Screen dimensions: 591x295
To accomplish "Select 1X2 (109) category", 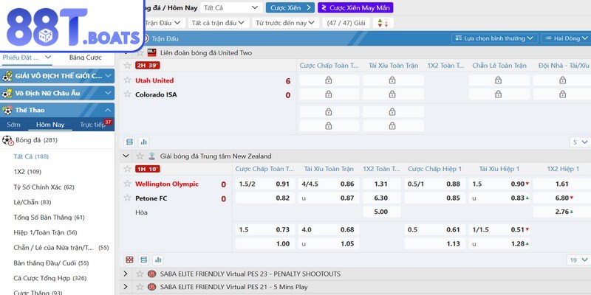I will tap(27, 172).
